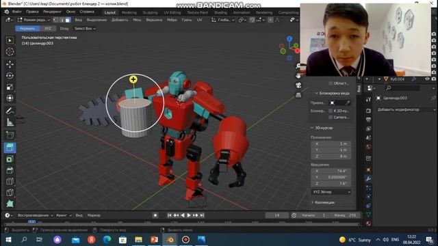Image resolution: width=438 pixels, height=246 pixels.
Task: Open the XYZ Эйлер rotation mode dropdown
Action: 331,192
